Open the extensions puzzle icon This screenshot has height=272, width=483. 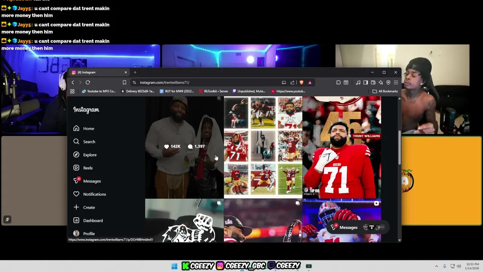pyautogui.click(x=338, y=82)
